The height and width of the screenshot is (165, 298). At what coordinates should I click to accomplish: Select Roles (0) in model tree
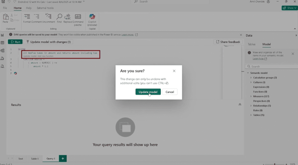pos(258,110)
